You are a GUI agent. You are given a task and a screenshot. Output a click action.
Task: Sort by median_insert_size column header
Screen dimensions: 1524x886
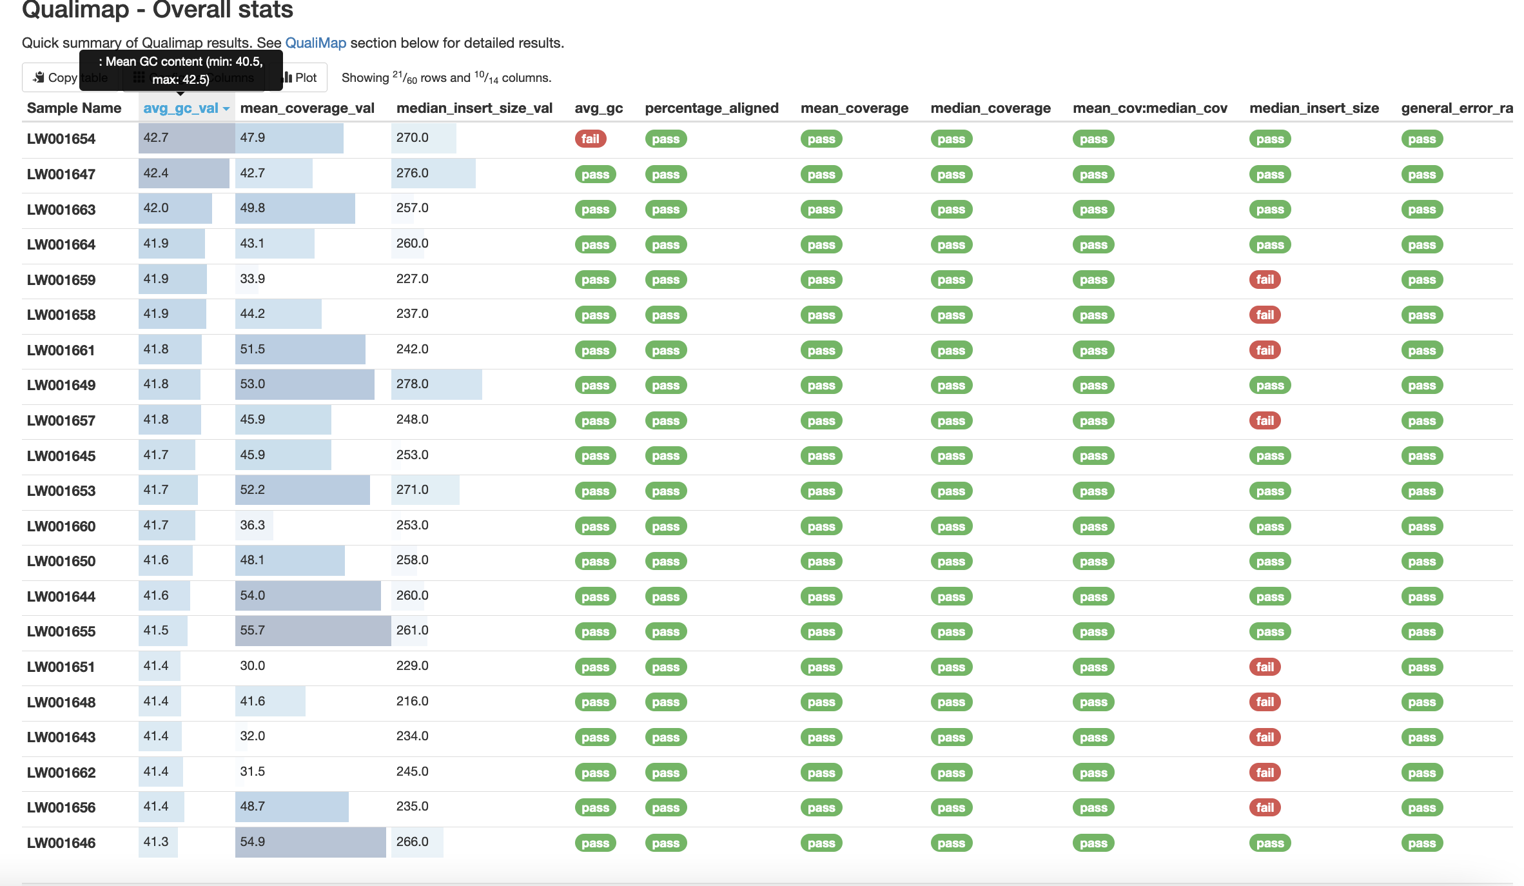(x=1314, y=108)
